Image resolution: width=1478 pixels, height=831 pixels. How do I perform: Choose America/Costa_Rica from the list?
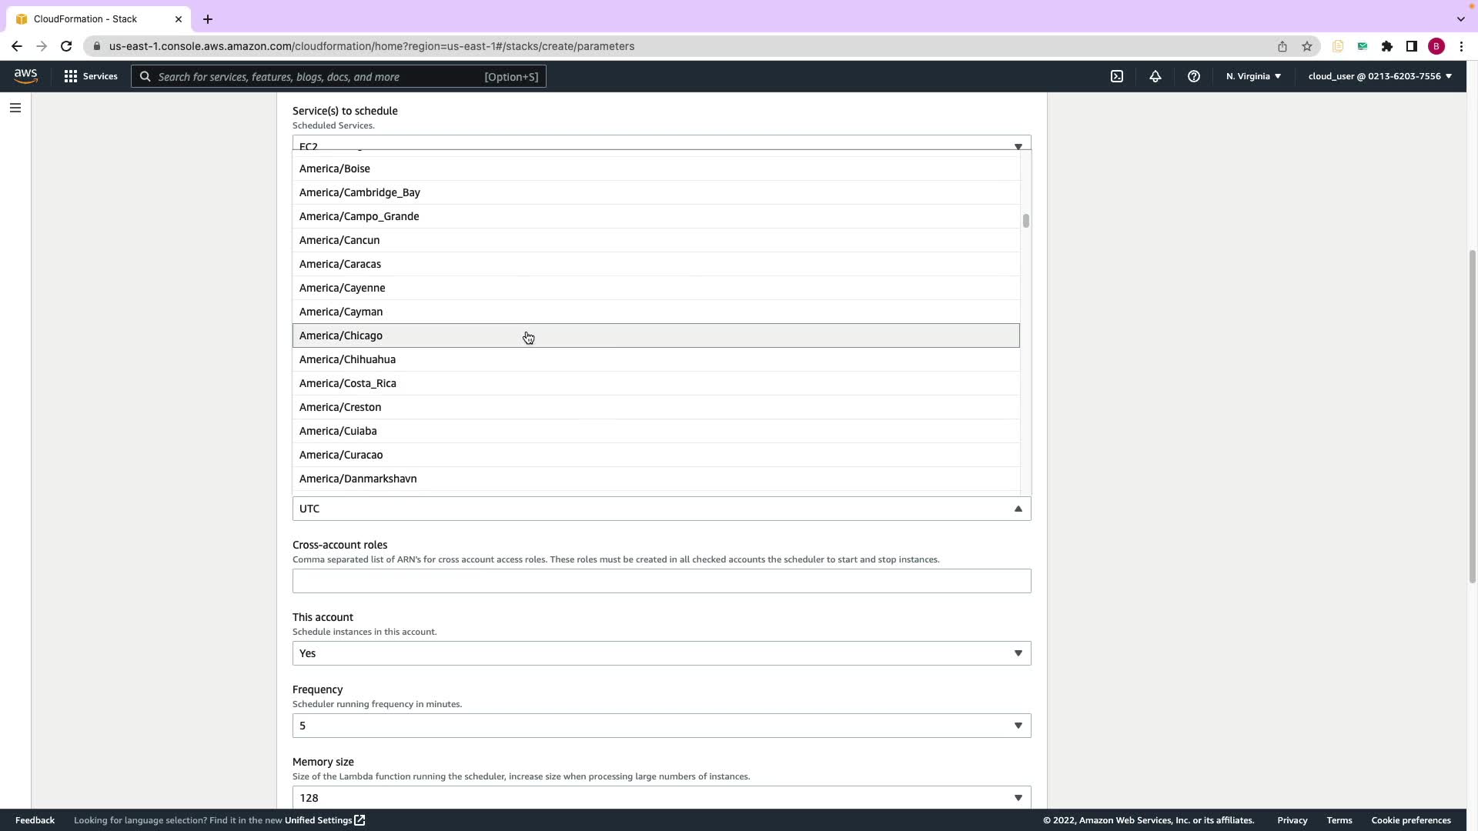pos(348,383)
